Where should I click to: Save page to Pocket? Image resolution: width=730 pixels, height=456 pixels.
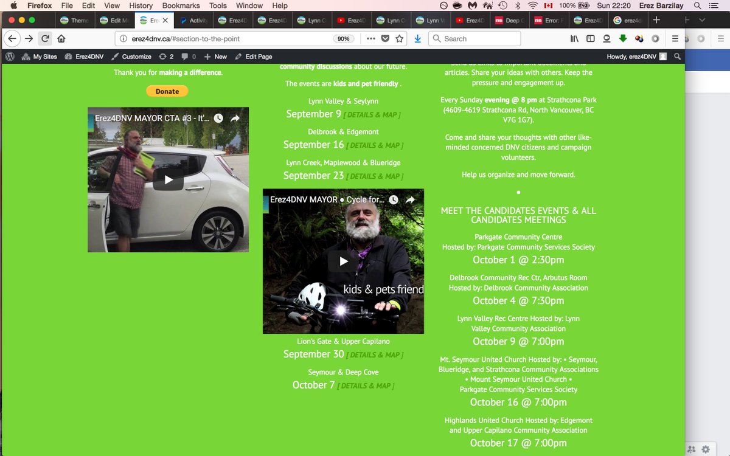[385, 39]
